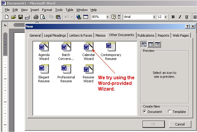Select the Document radio button
Screen dimensions: 197x132
145,112
